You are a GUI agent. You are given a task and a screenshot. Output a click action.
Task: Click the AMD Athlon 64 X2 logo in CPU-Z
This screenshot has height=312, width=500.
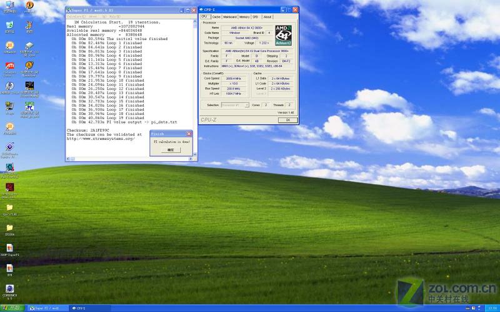point(283,36)
